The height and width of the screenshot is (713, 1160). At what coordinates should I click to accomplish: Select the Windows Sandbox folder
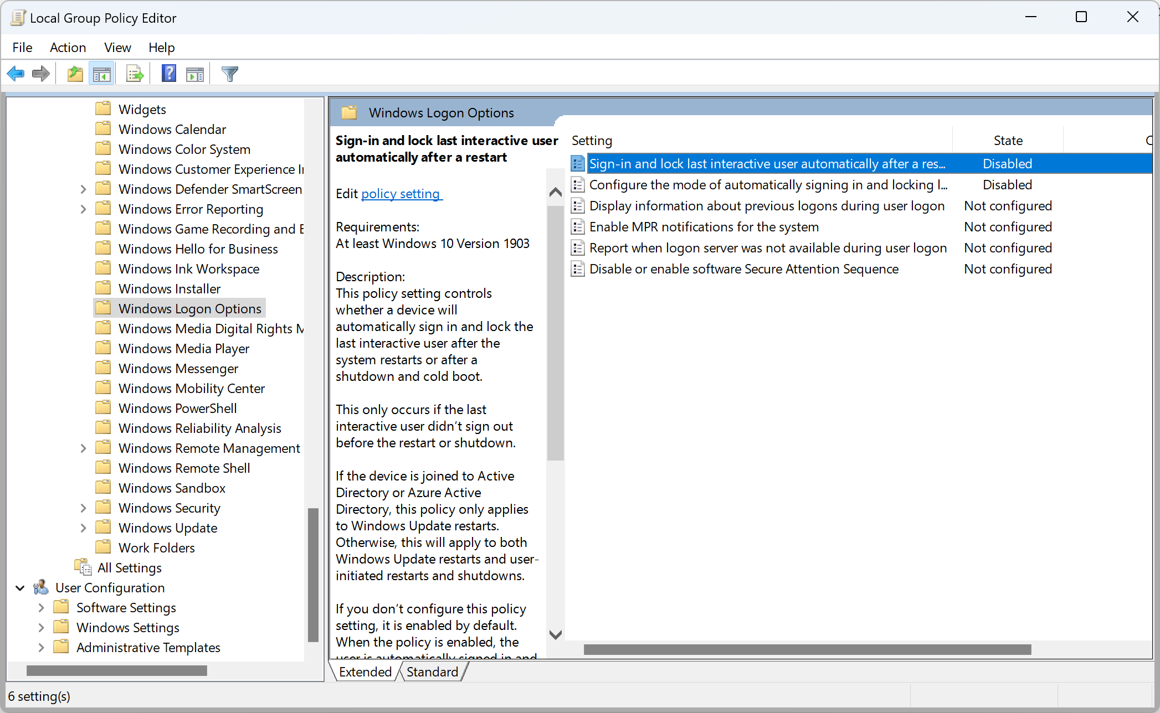pyautogui.click(x=172, y=488)
